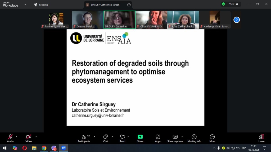The height and width of the screenshot is (152, 271).
Task: Click the React heart icon
Action: tap(122, 138)
